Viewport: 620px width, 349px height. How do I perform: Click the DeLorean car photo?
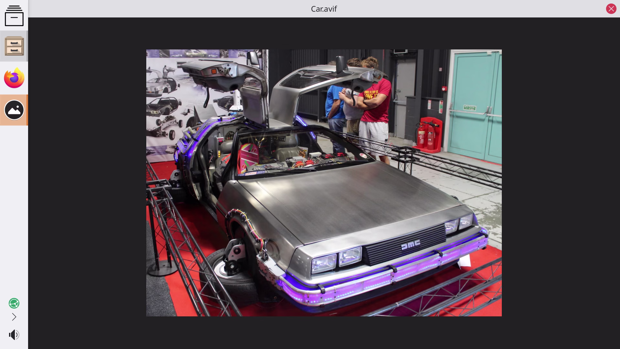coord(324,183)
